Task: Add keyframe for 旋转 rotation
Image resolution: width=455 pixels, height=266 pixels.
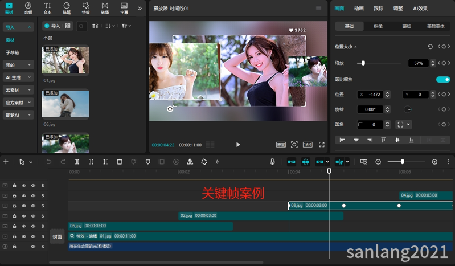Action: pos(444,109)
